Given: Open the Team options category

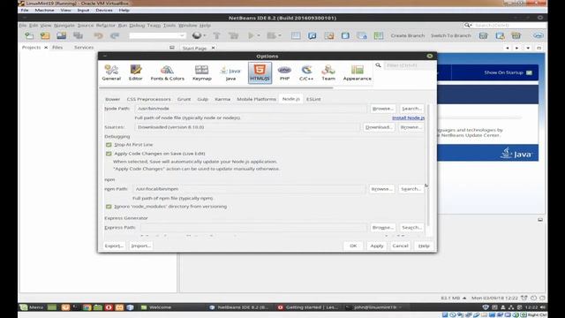Looking at the screenshot, I should click(328, 72).
